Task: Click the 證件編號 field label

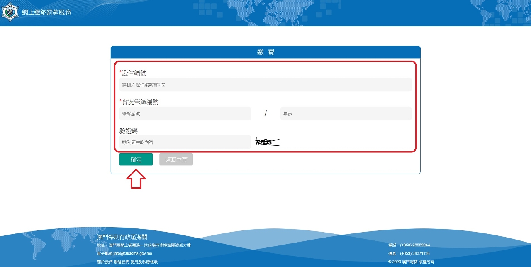Action: click(x=134, y=73)
